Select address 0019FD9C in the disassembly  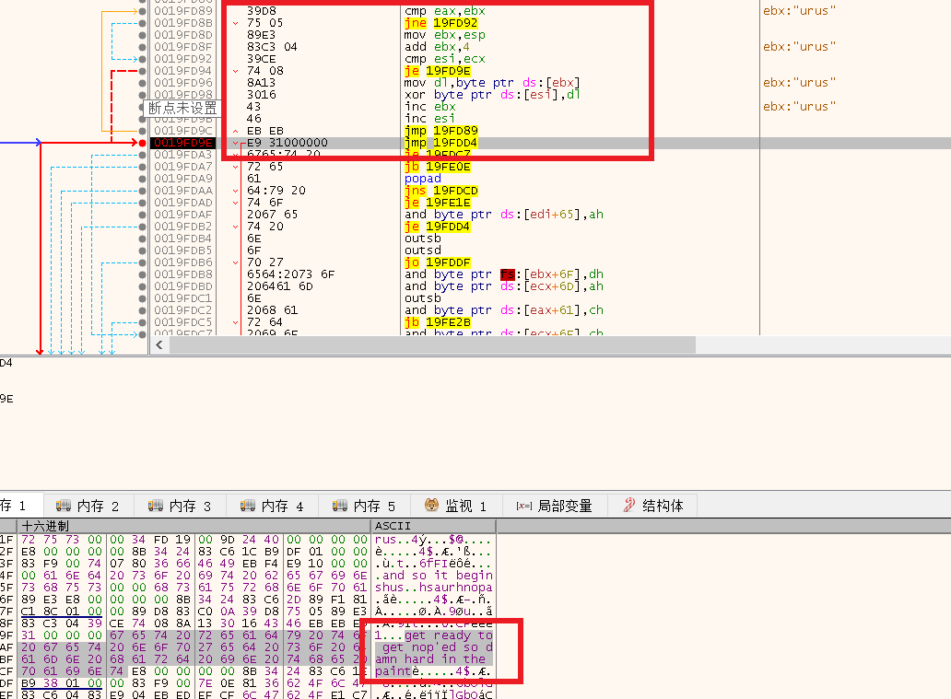[x=183, y=131]
